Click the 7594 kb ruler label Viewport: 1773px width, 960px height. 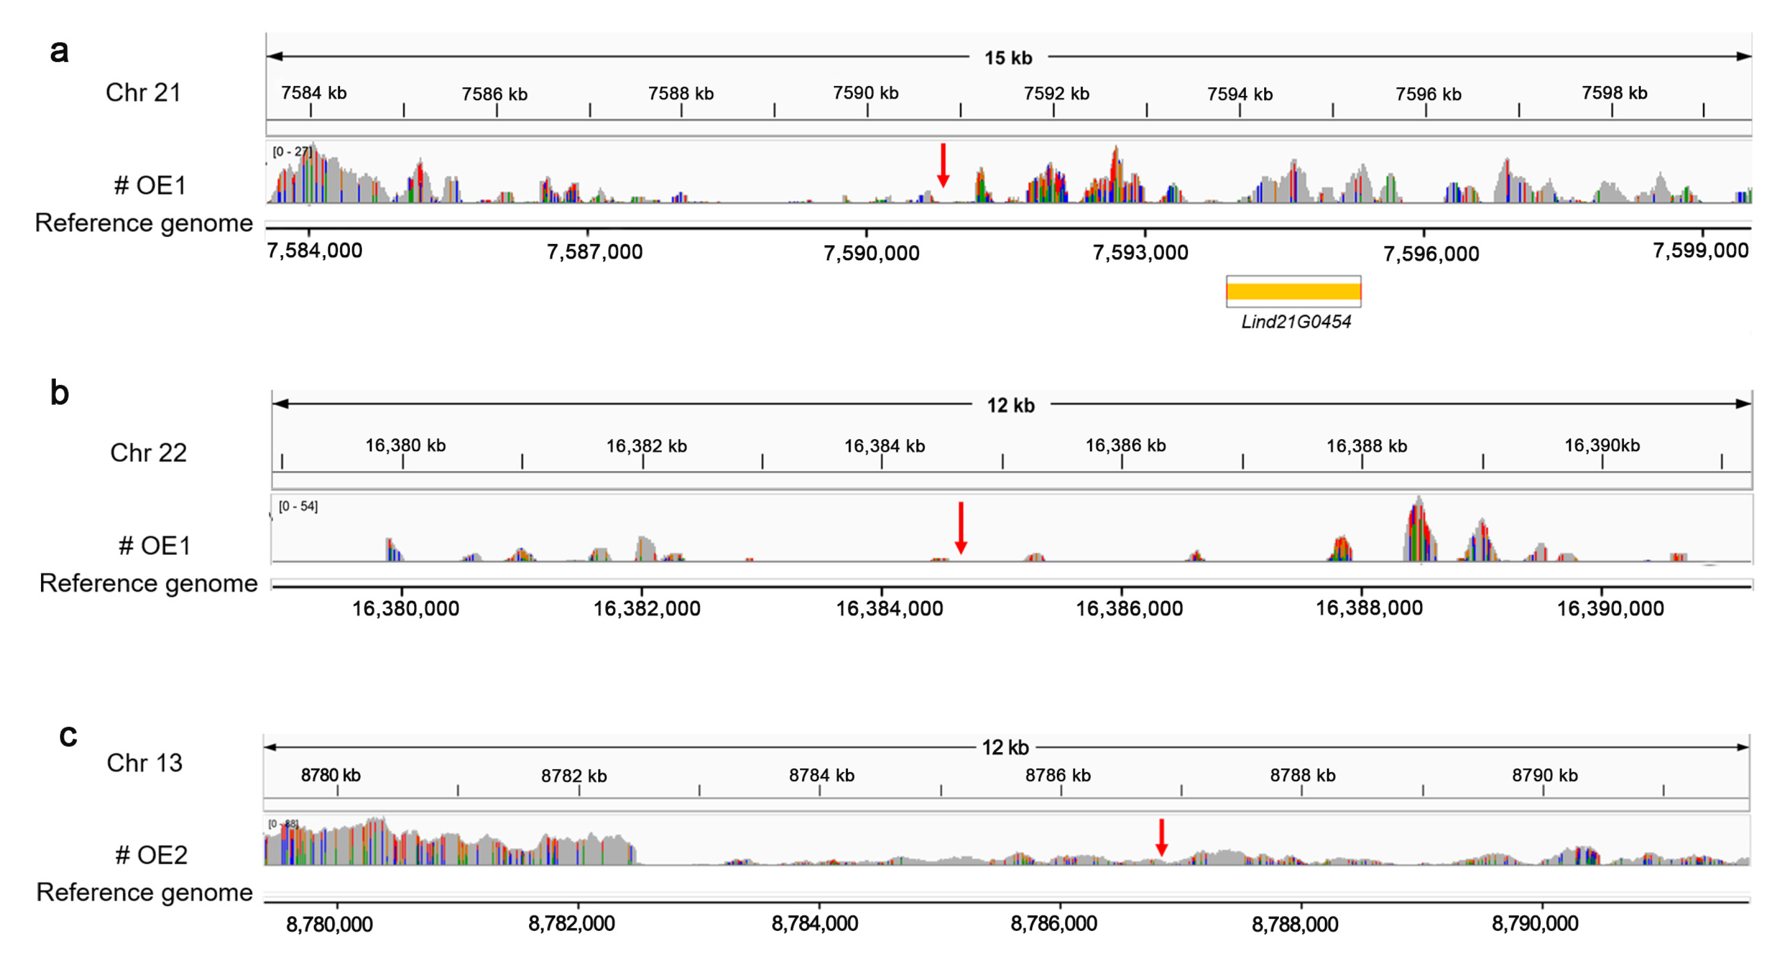click(1240, 94)
